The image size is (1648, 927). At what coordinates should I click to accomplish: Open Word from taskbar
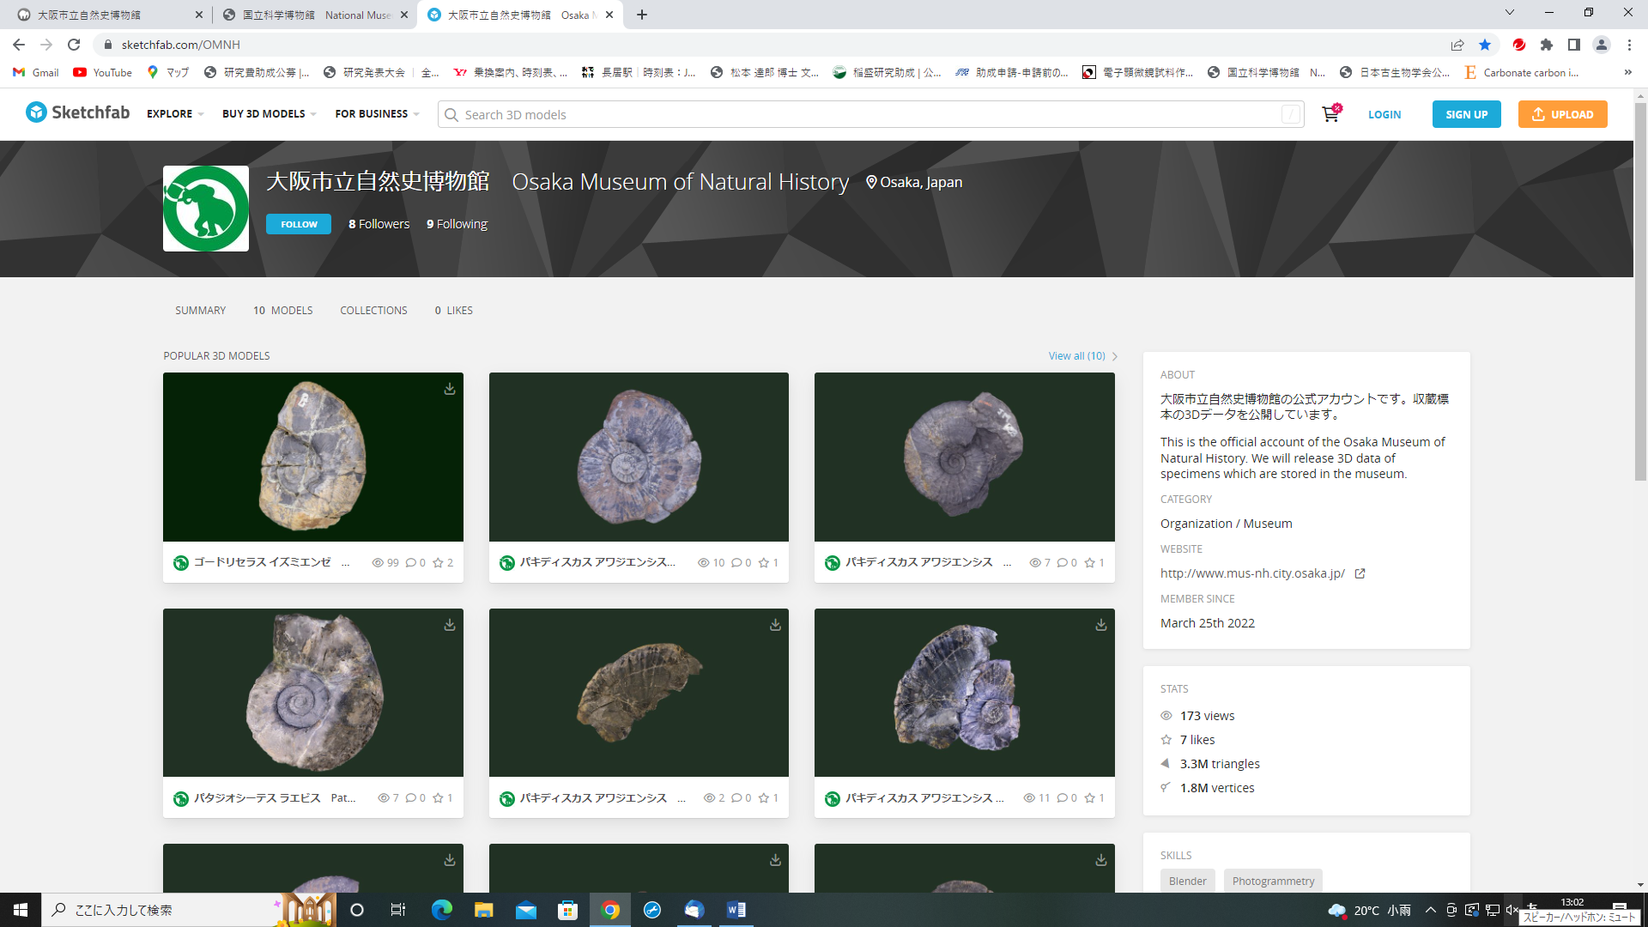coord(736,910)
